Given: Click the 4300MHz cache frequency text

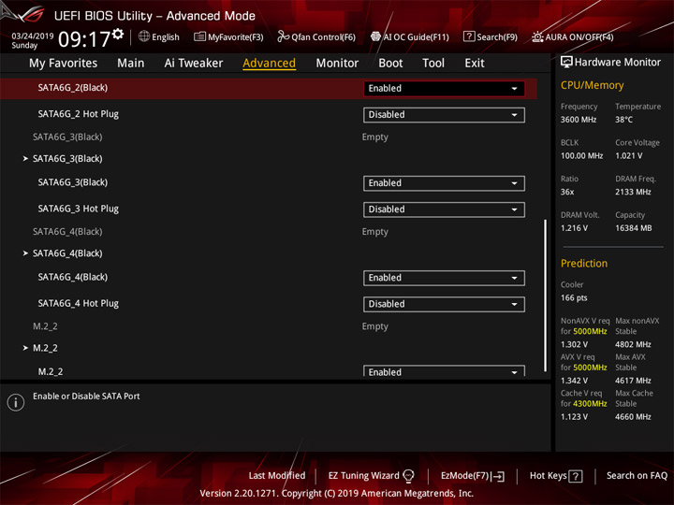Looking at the screenshot, I should point(590,404).
